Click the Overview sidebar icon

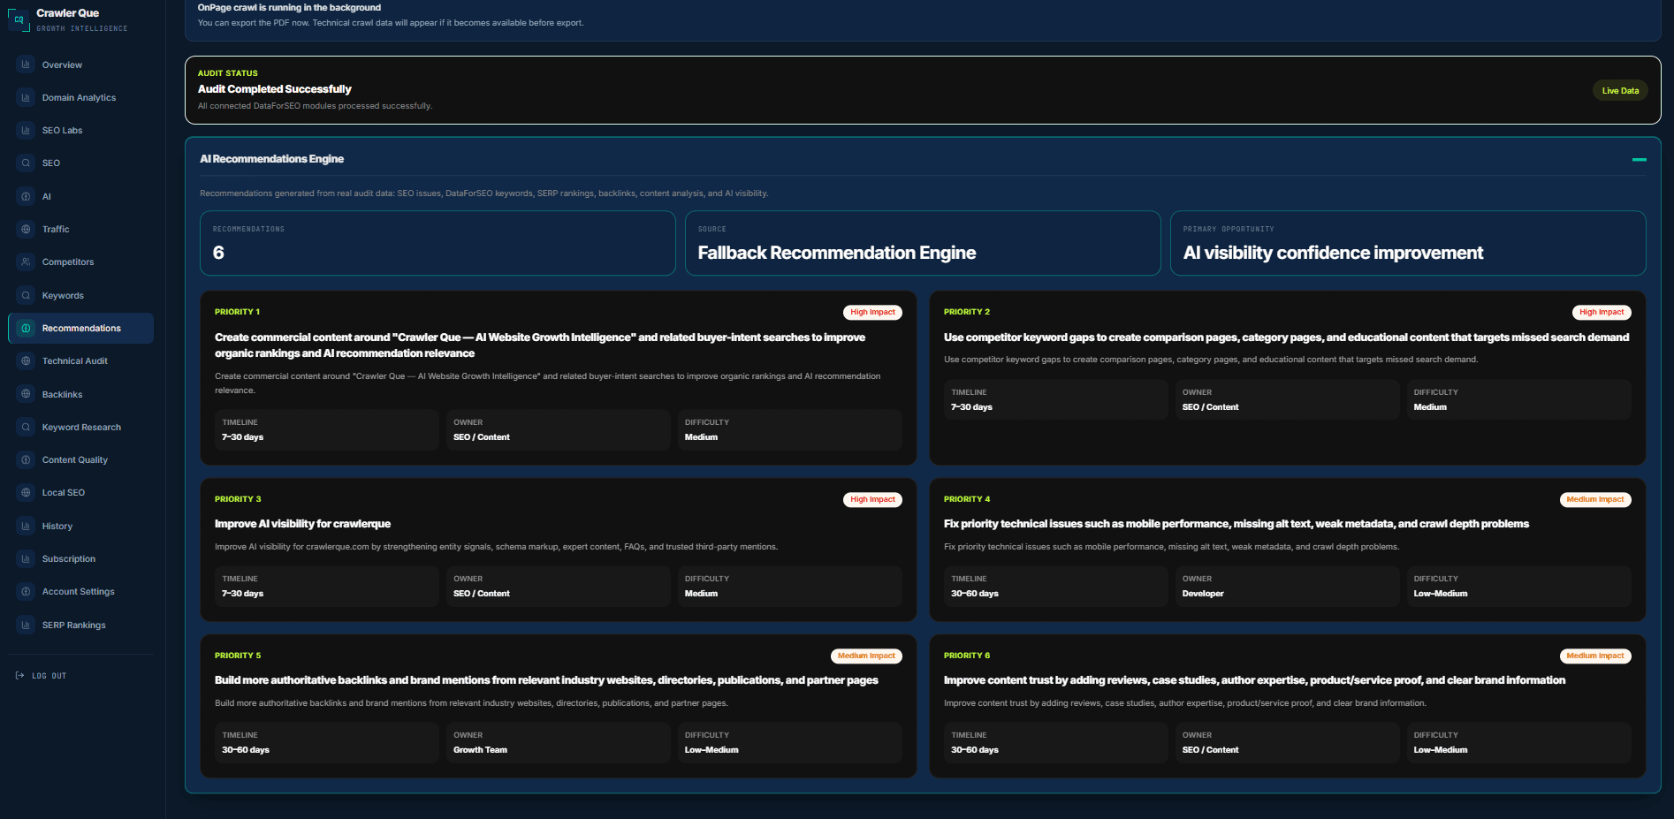click(x=26, y=64)
